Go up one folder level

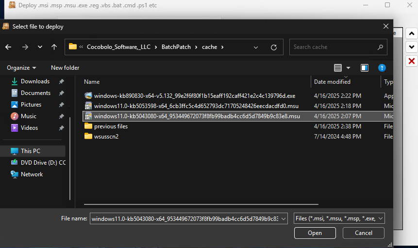[x=54, y=47]
